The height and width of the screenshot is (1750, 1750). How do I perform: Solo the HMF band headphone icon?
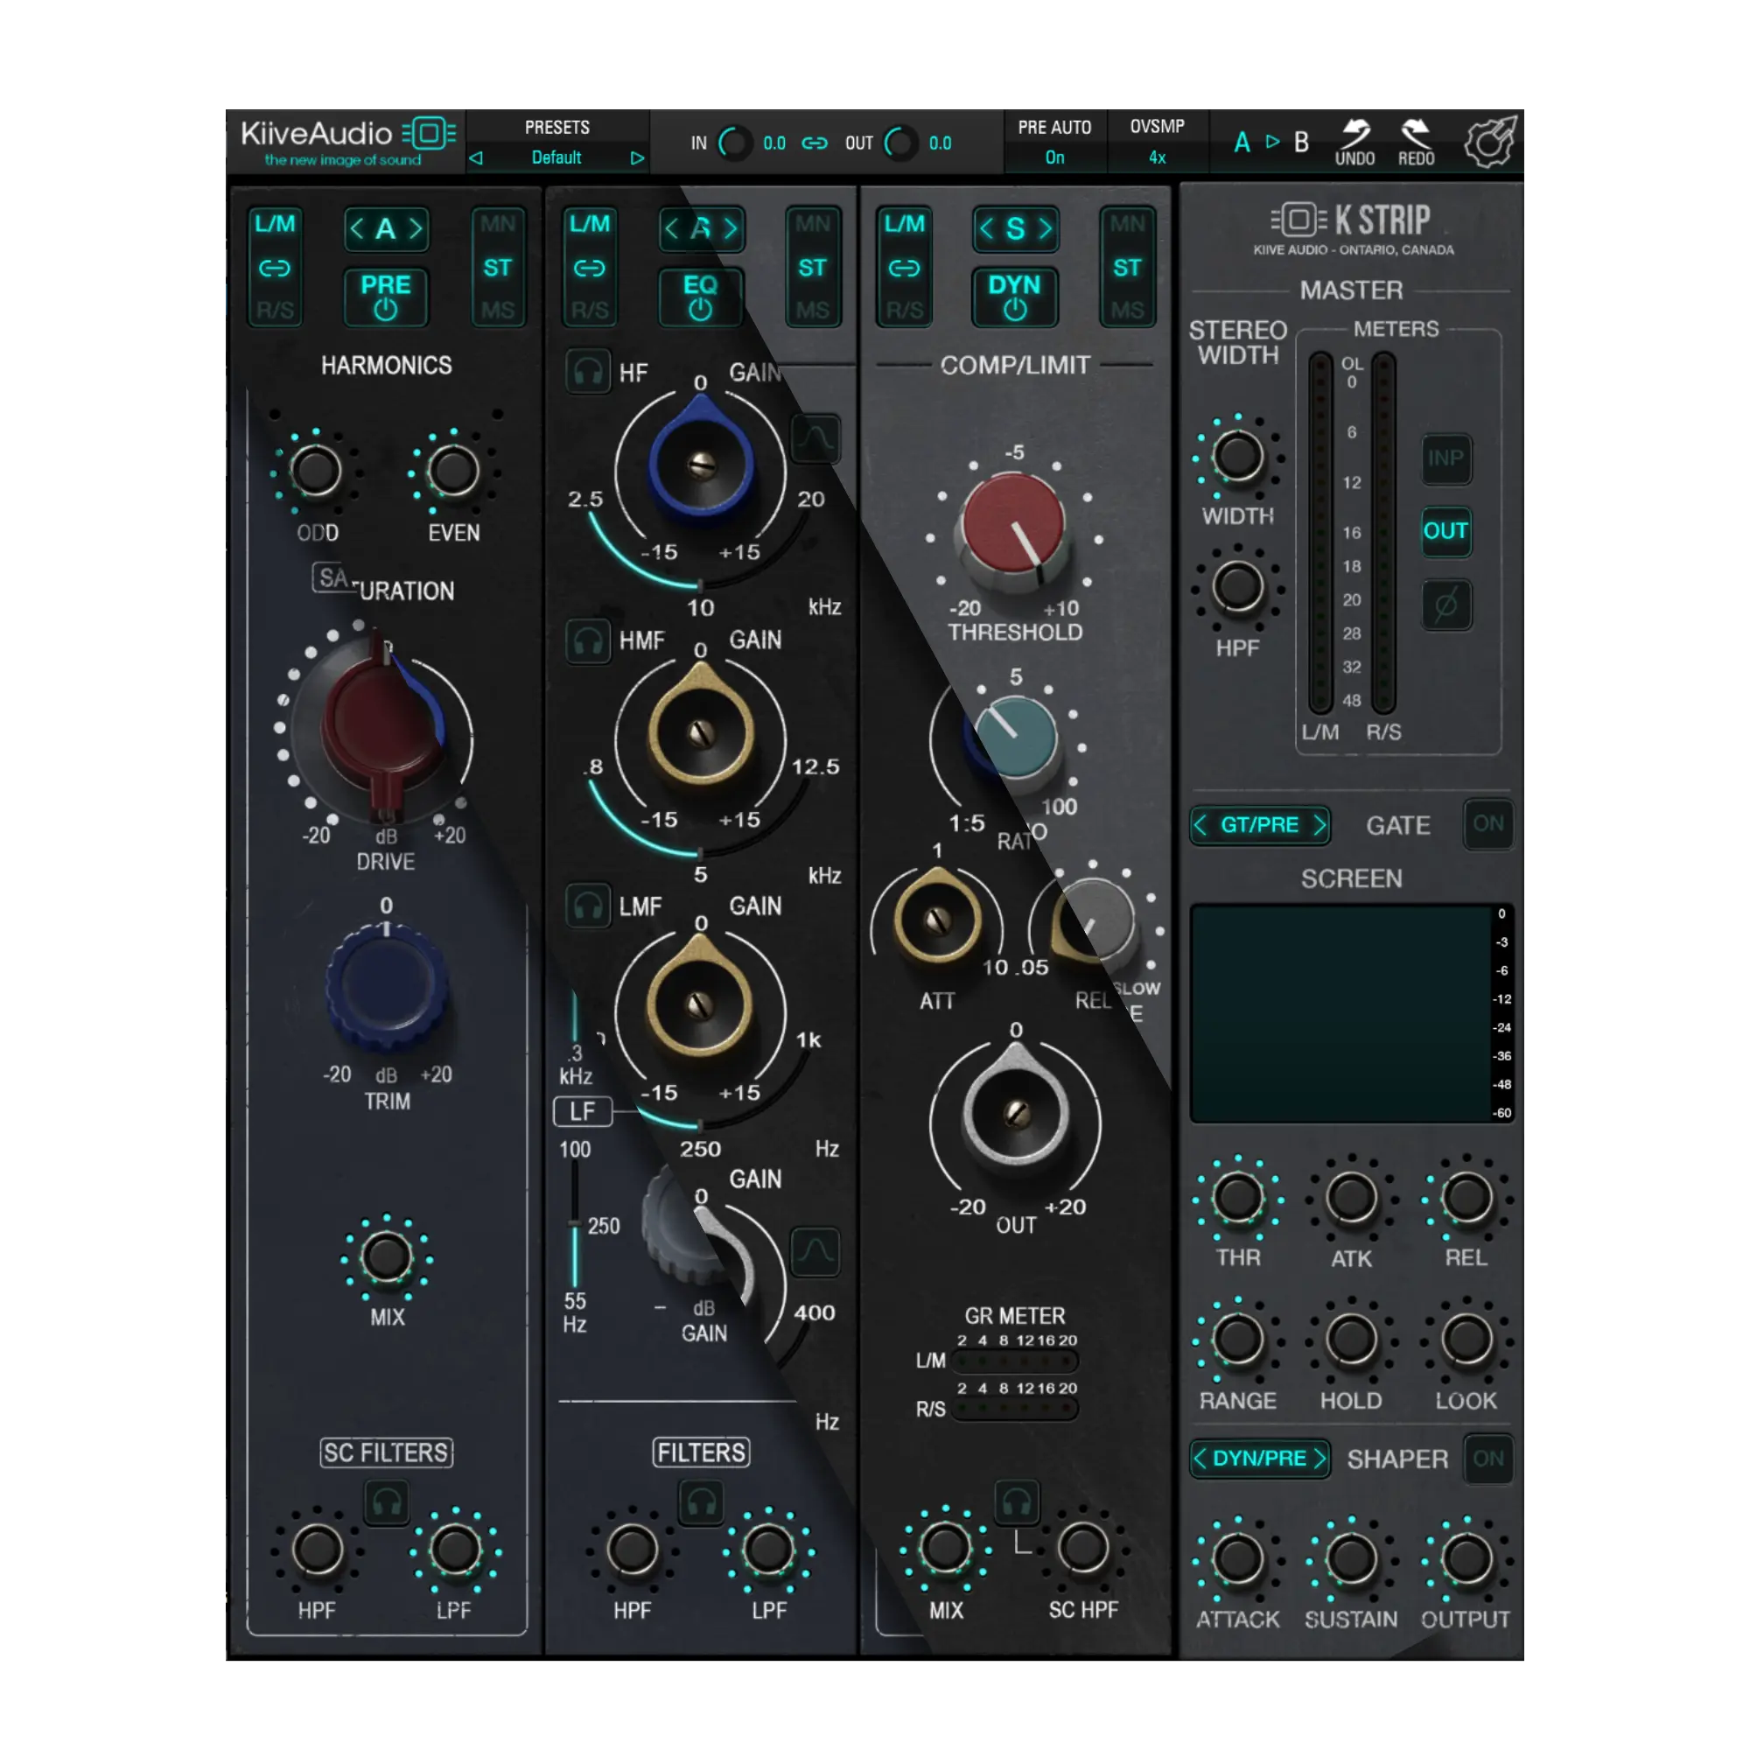(588, 641)
